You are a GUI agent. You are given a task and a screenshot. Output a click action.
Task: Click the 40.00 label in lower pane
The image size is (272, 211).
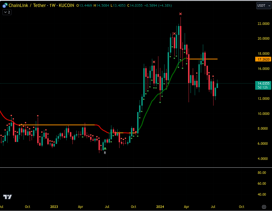click(262, 195)
